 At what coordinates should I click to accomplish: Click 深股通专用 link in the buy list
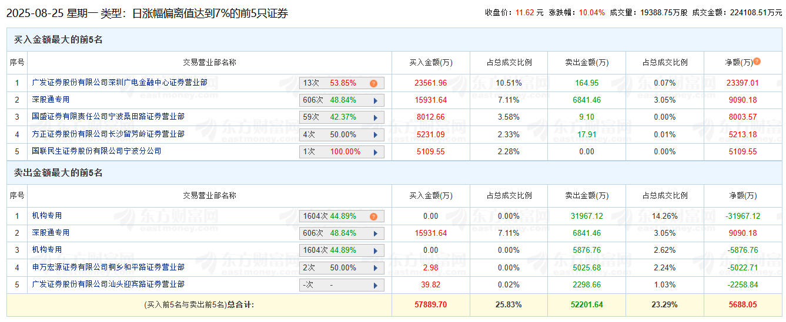[51, 100]
